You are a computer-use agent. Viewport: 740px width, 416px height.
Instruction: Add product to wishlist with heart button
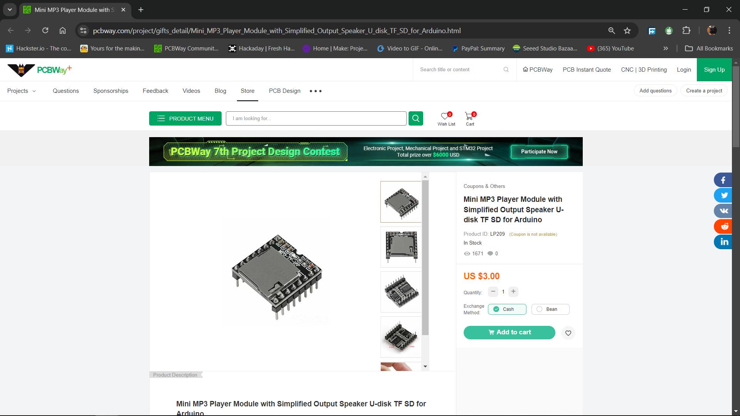click(568, 333)
